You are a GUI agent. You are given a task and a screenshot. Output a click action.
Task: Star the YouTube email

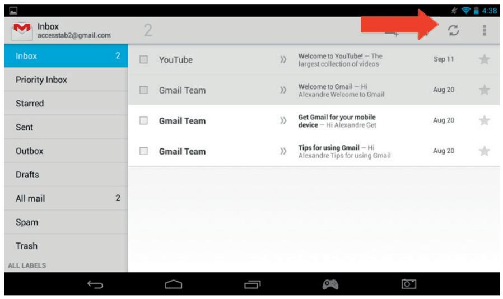coord(484,59)
